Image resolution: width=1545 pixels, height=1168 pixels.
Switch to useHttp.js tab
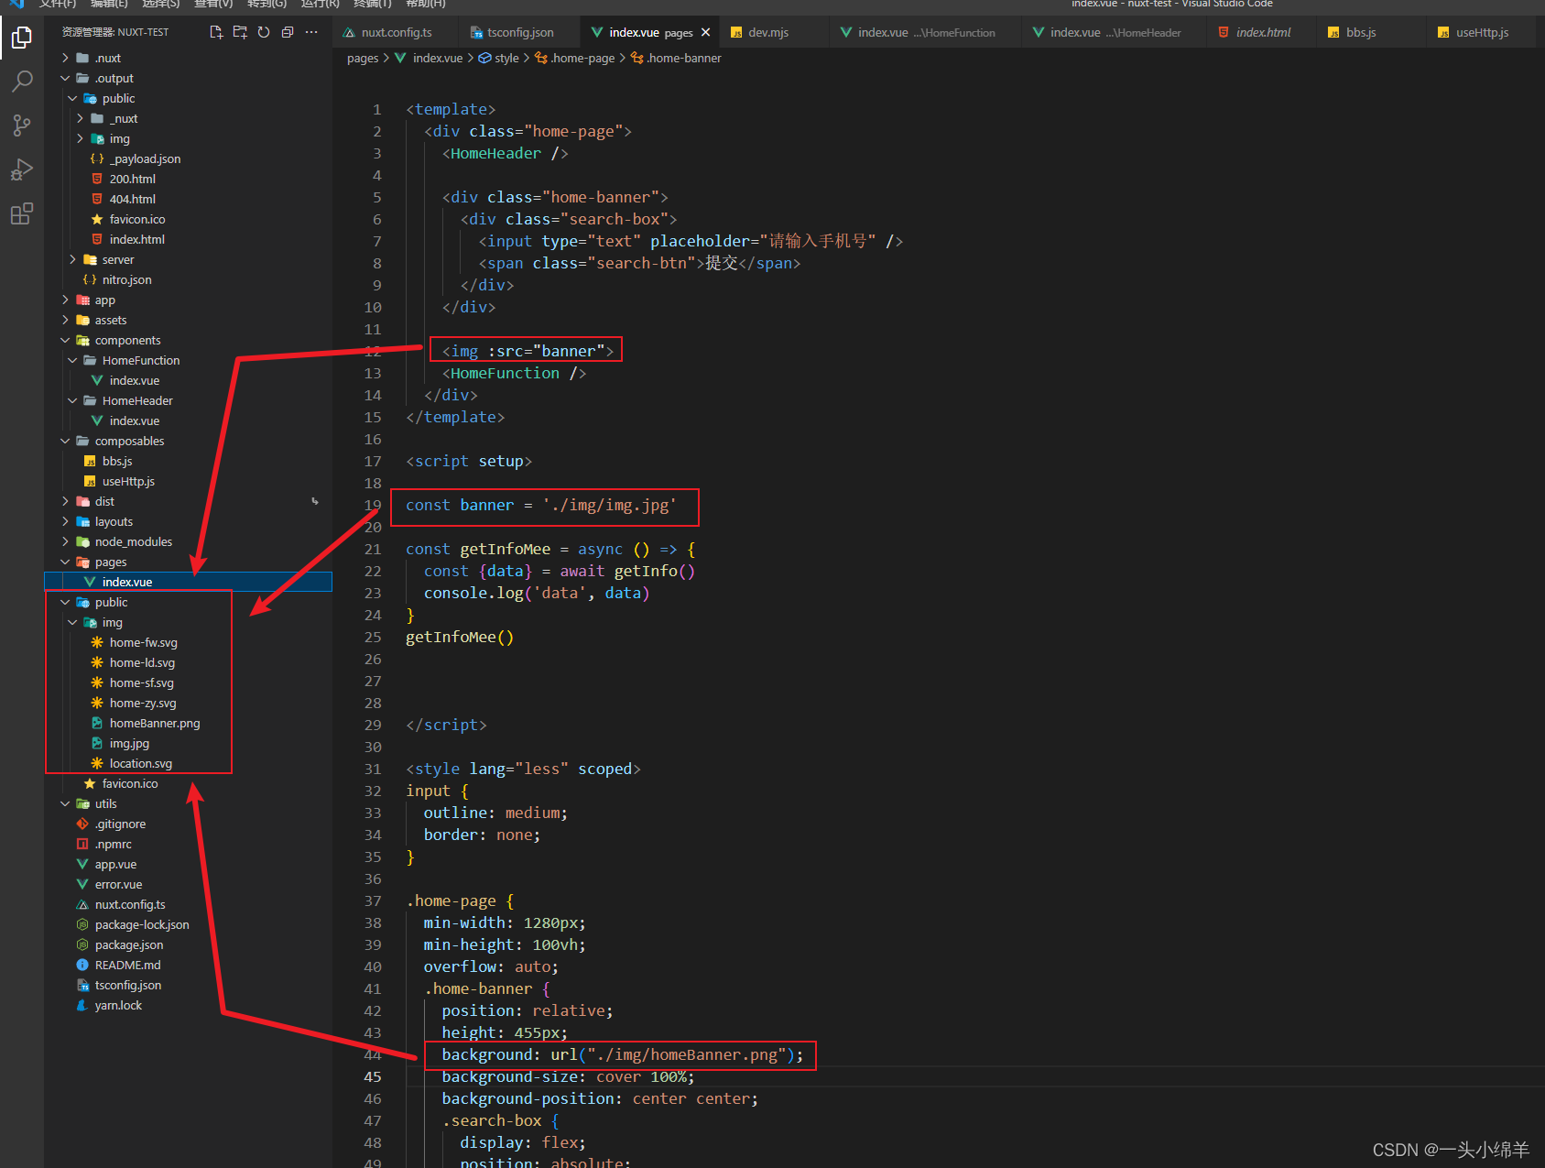1482,32
